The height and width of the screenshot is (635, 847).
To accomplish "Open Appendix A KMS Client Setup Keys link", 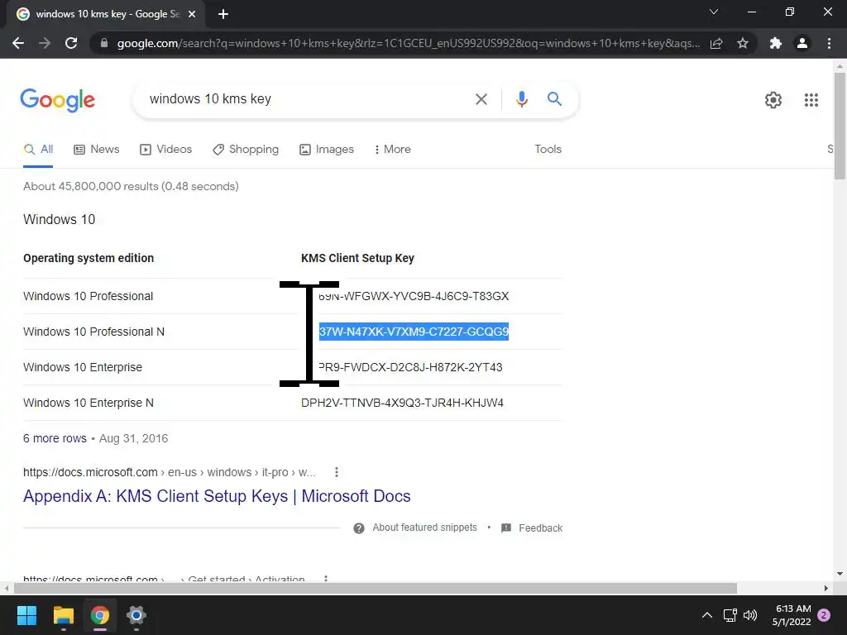I will [x=217, y=496].
